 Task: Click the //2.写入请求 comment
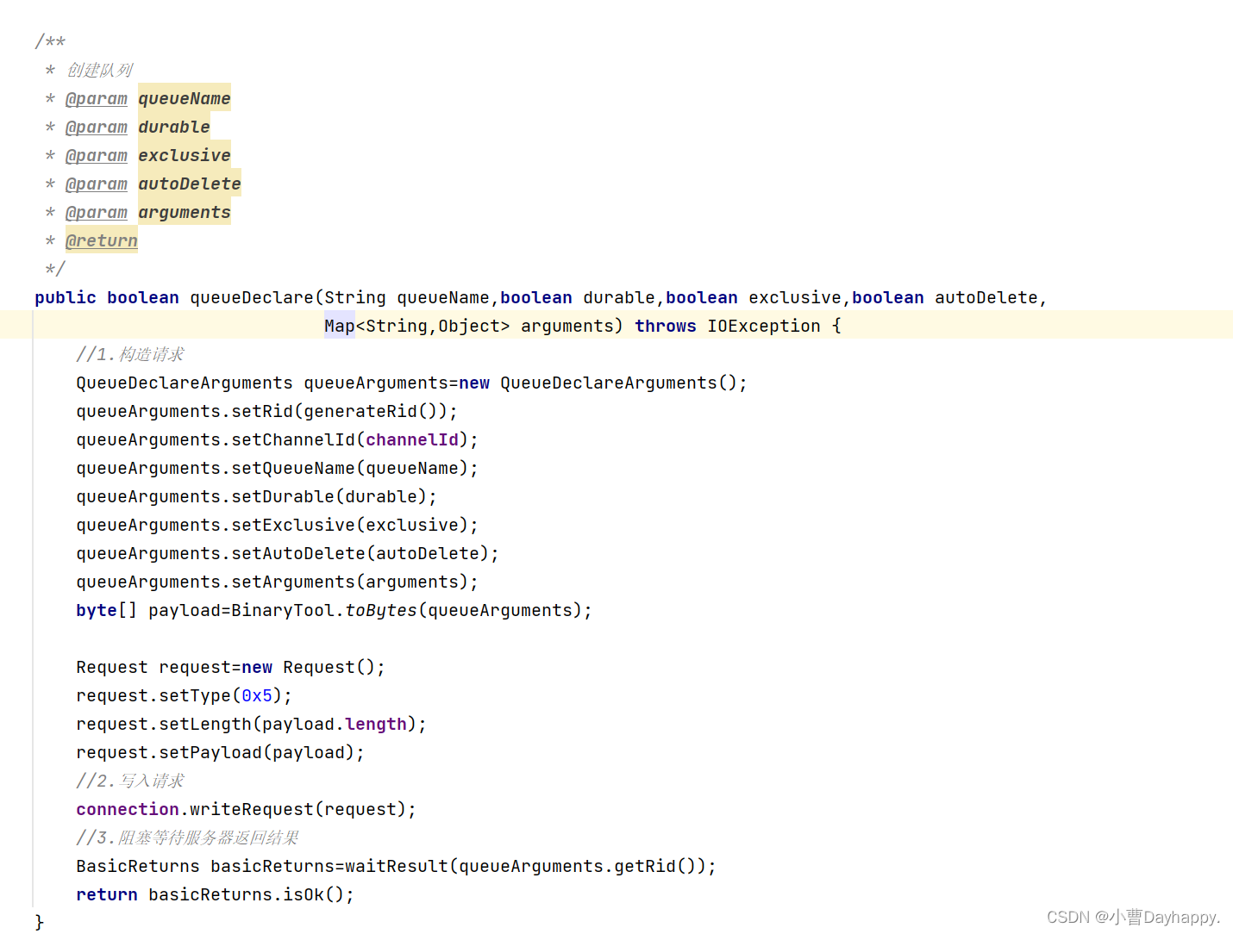click(130, 781)
